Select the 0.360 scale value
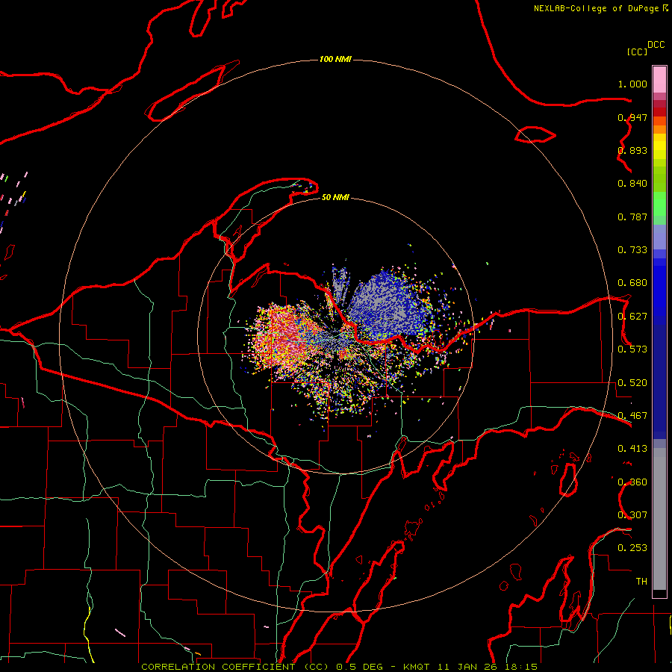 [x=632, y=482]
